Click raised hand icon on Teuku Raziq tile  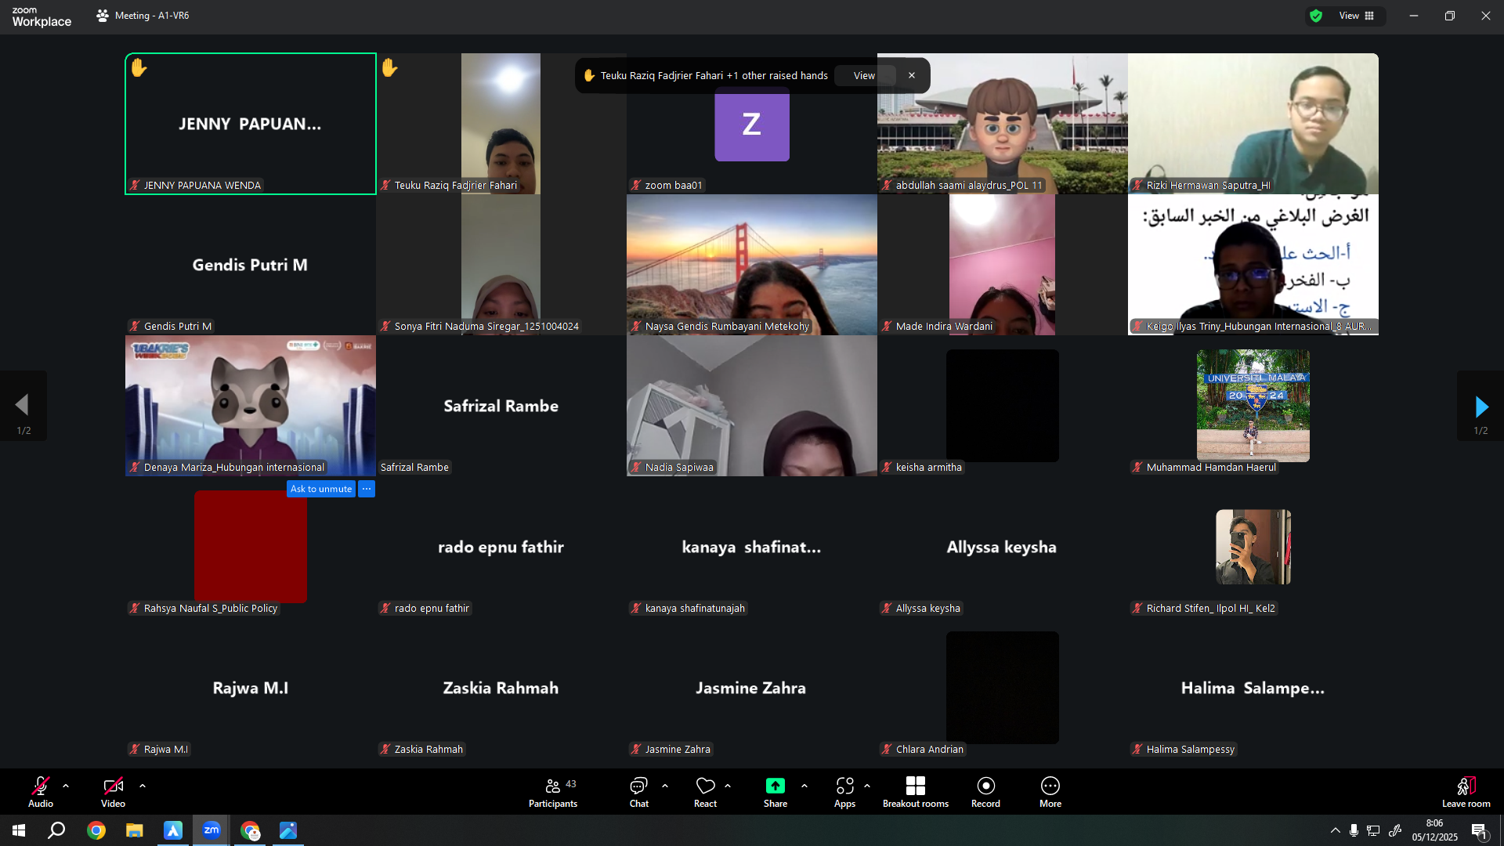tap(389, 68)
